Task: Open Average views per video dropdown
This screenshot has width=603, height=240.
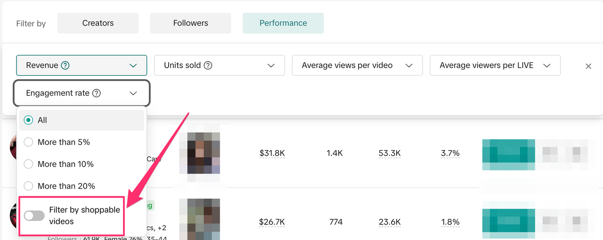Action: pos(357,65)
